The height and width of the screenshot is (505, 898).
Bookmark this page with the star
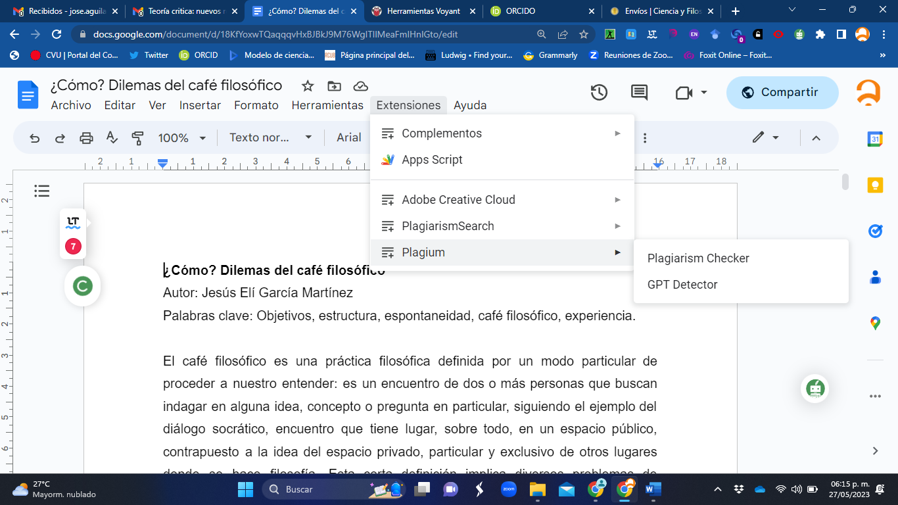click(583, 34)
